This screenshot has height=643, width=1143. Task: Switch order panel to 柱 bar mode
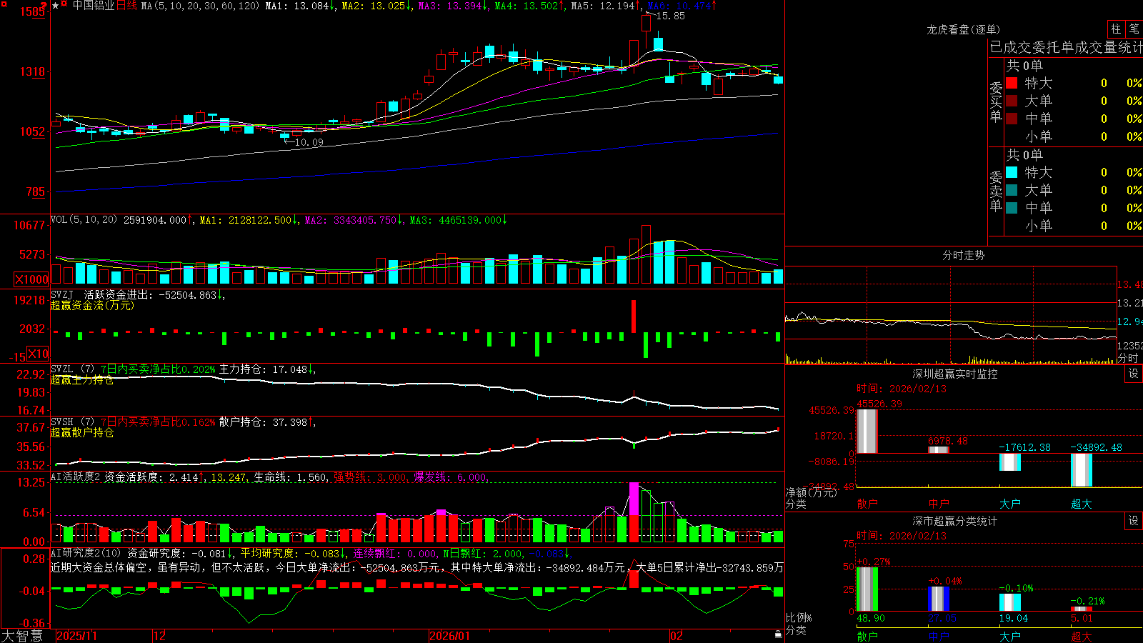1116,29
